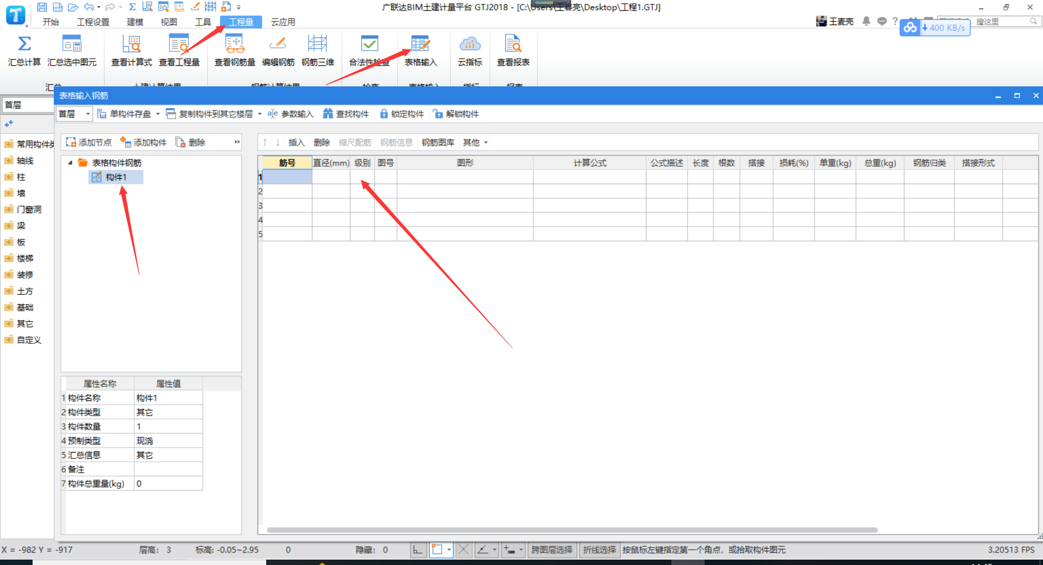Click the save icon in quick access bar
The image size is (1043, 565).
[x=42, y=7]
